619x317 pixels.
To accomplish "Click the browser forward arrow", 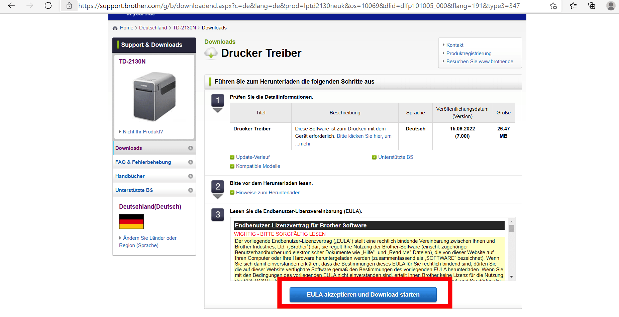I will (x=30, y=6).
